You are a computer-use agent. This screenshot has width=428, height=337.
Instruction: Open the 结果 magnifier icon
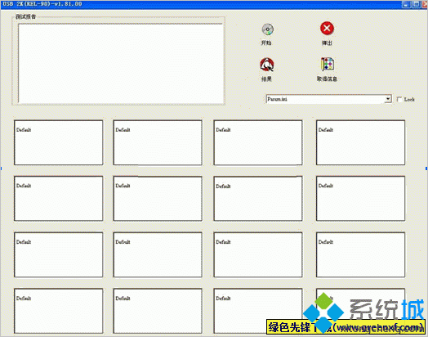coord(266,65)
